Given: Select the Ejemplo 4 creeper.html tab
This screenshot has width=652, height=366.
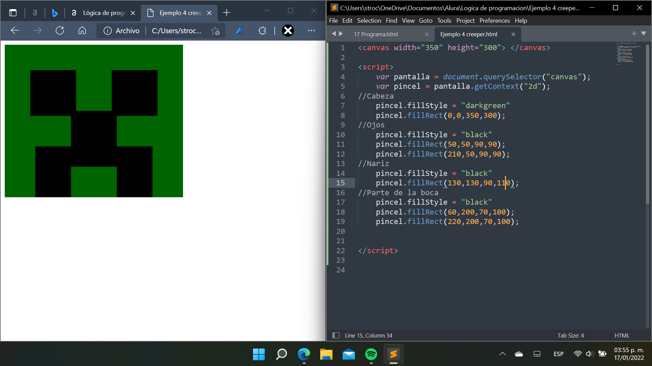Looking at the screenshot, I should (x=469, y=34).
